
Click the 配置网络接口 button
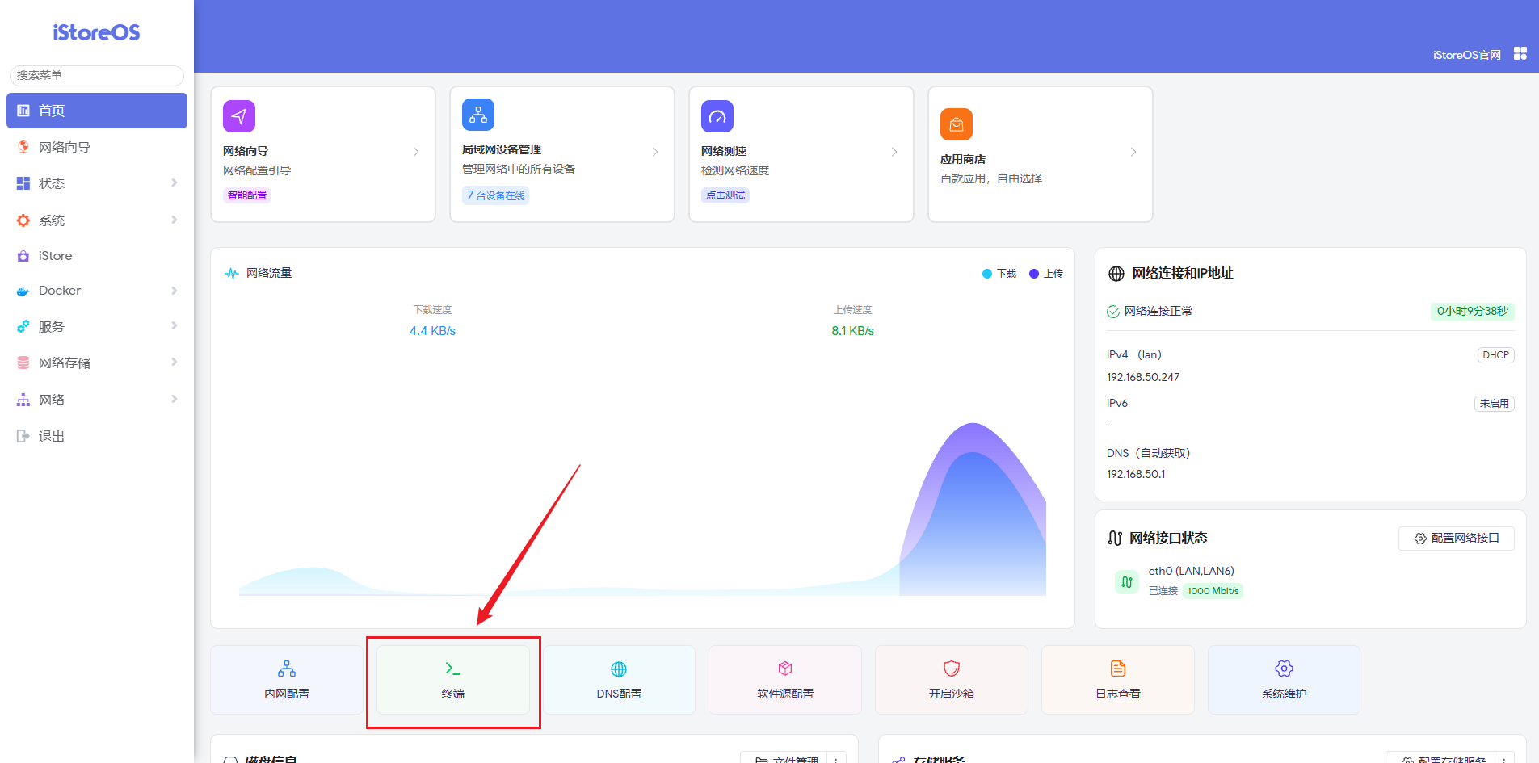point(1456,539)
